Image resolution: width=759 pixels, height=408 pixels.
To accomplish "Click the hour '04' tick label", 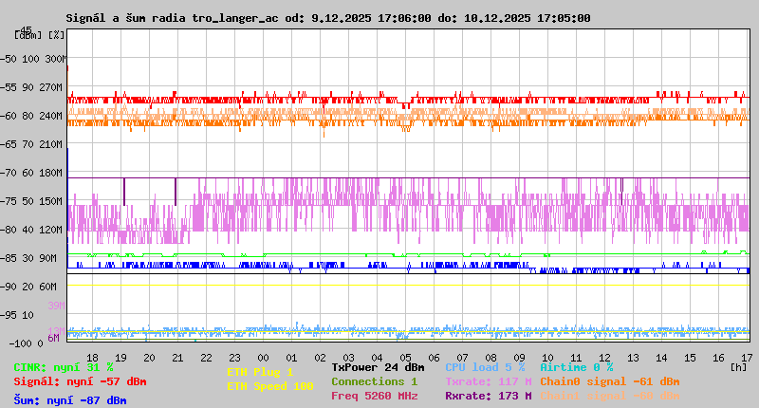I will (x=377, y=358).
